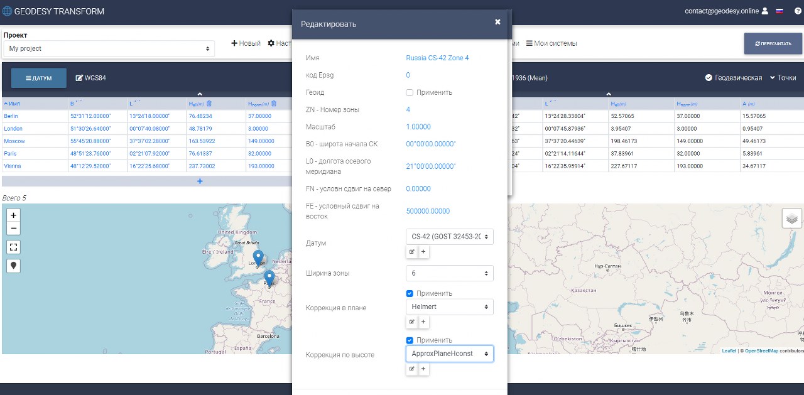The image size is (804, 395).
Task: Open the help question-mark icon
Action: [797, 11]
